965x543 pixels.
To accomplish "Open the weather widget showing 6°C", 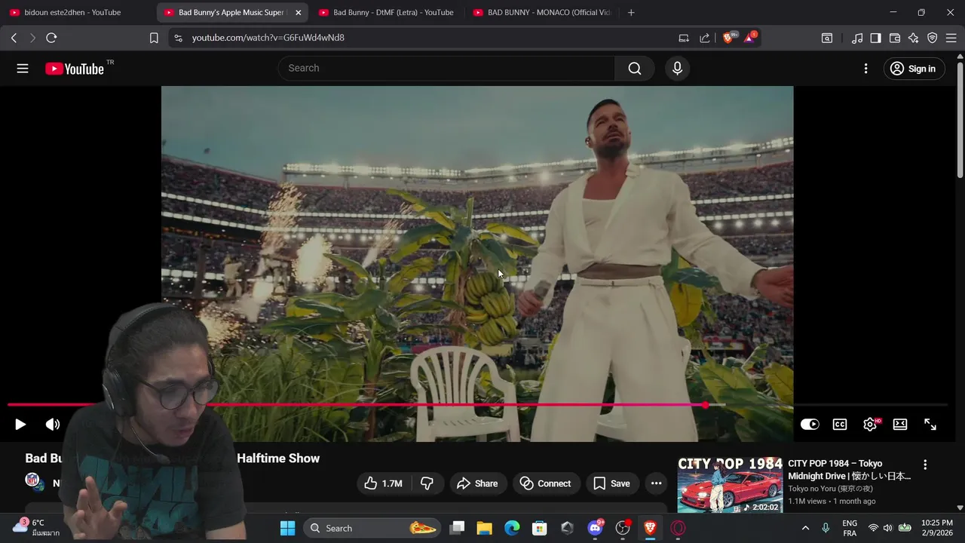I will (x=35, y=527).
